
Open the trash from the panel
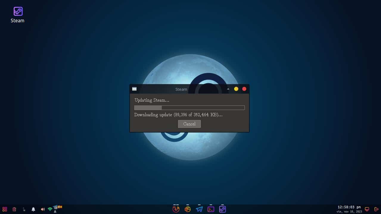coord(14,209)
